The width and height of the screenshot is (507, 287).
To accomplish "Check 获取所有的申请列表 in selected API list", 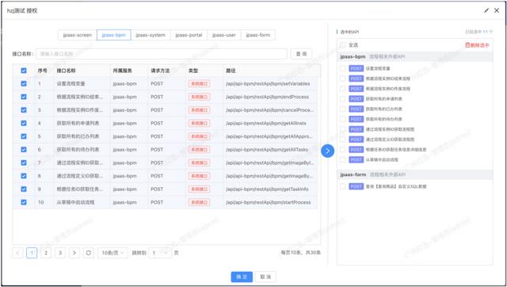I will [343, 98].
